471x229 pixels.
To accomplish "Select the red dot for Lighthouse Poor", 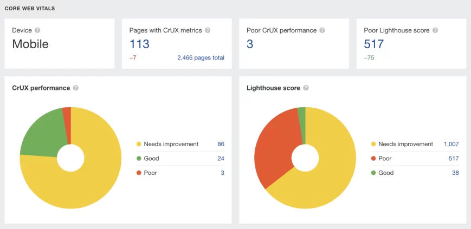I will pos(373,159).
